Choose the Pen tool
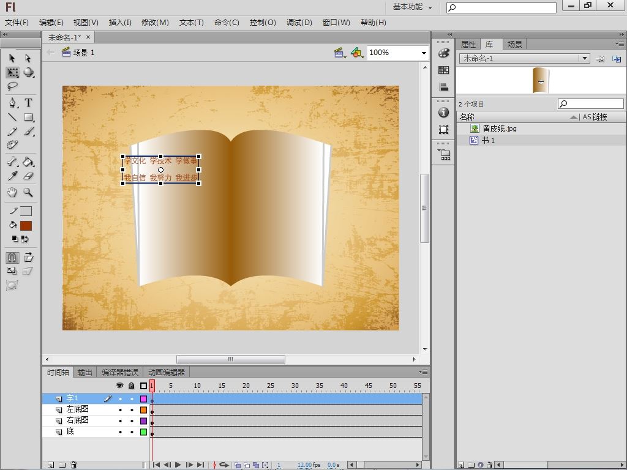The width and height of the screenshot is (627, 470). tap(12, 103)
